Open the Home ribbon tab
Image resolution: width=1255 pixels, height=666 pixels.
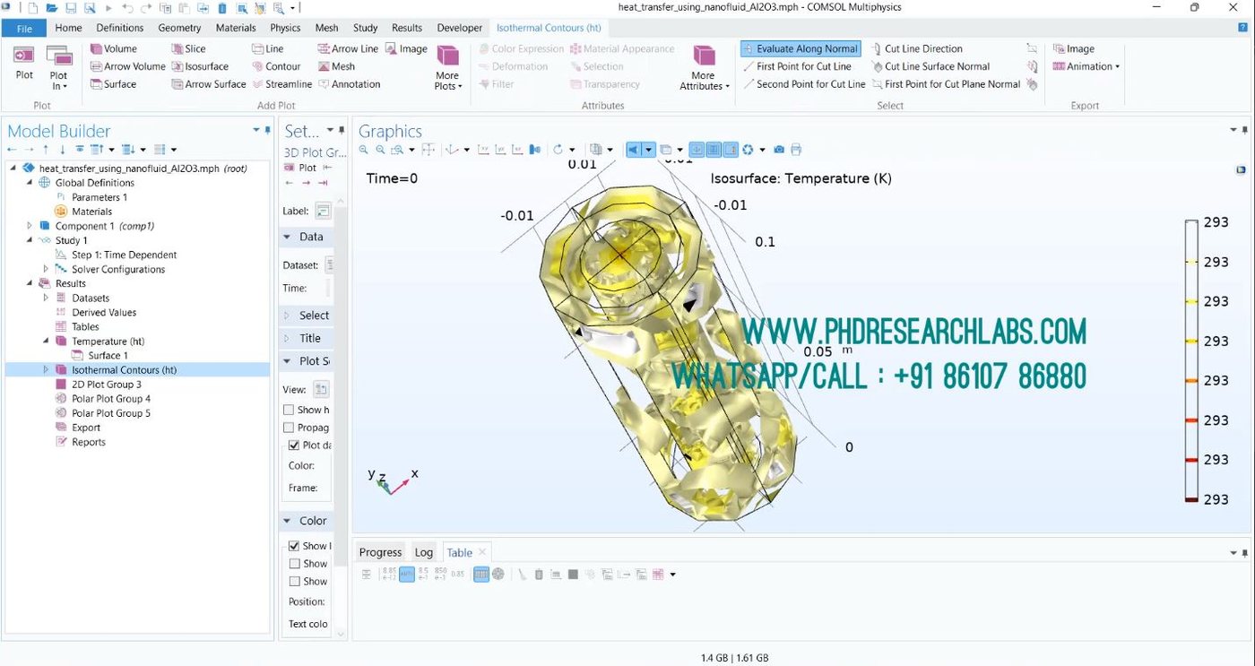(x=68, y=28)
